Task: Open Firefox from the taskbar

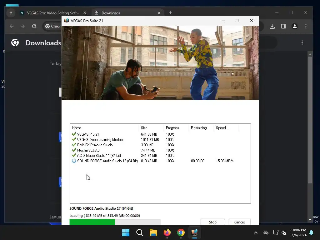Action: (167, 232)
